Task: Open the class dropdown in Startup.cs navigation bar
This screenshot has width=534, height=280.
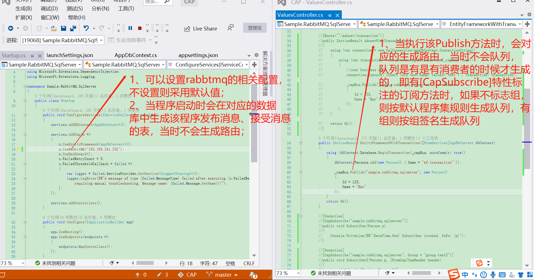Action: coord(125,65)
